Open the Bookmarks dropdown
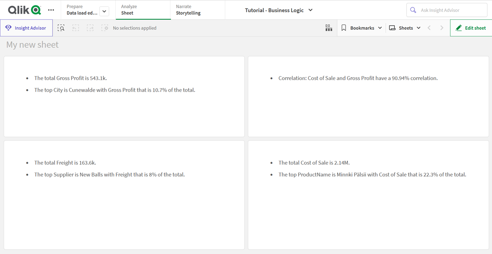 pyautogui.click(x=362, y=28)
